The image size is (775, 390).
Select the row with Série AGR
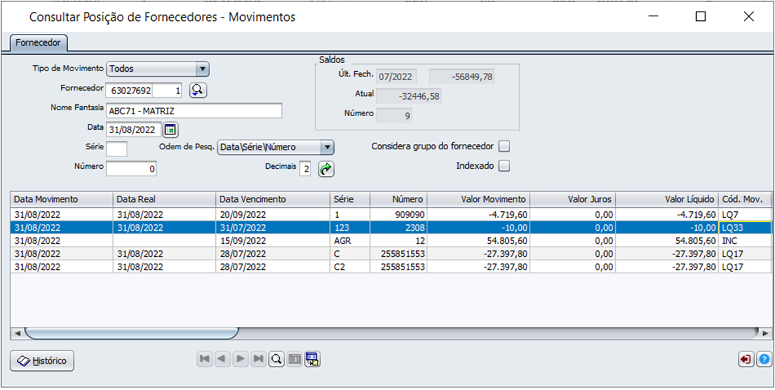[391, 241]
